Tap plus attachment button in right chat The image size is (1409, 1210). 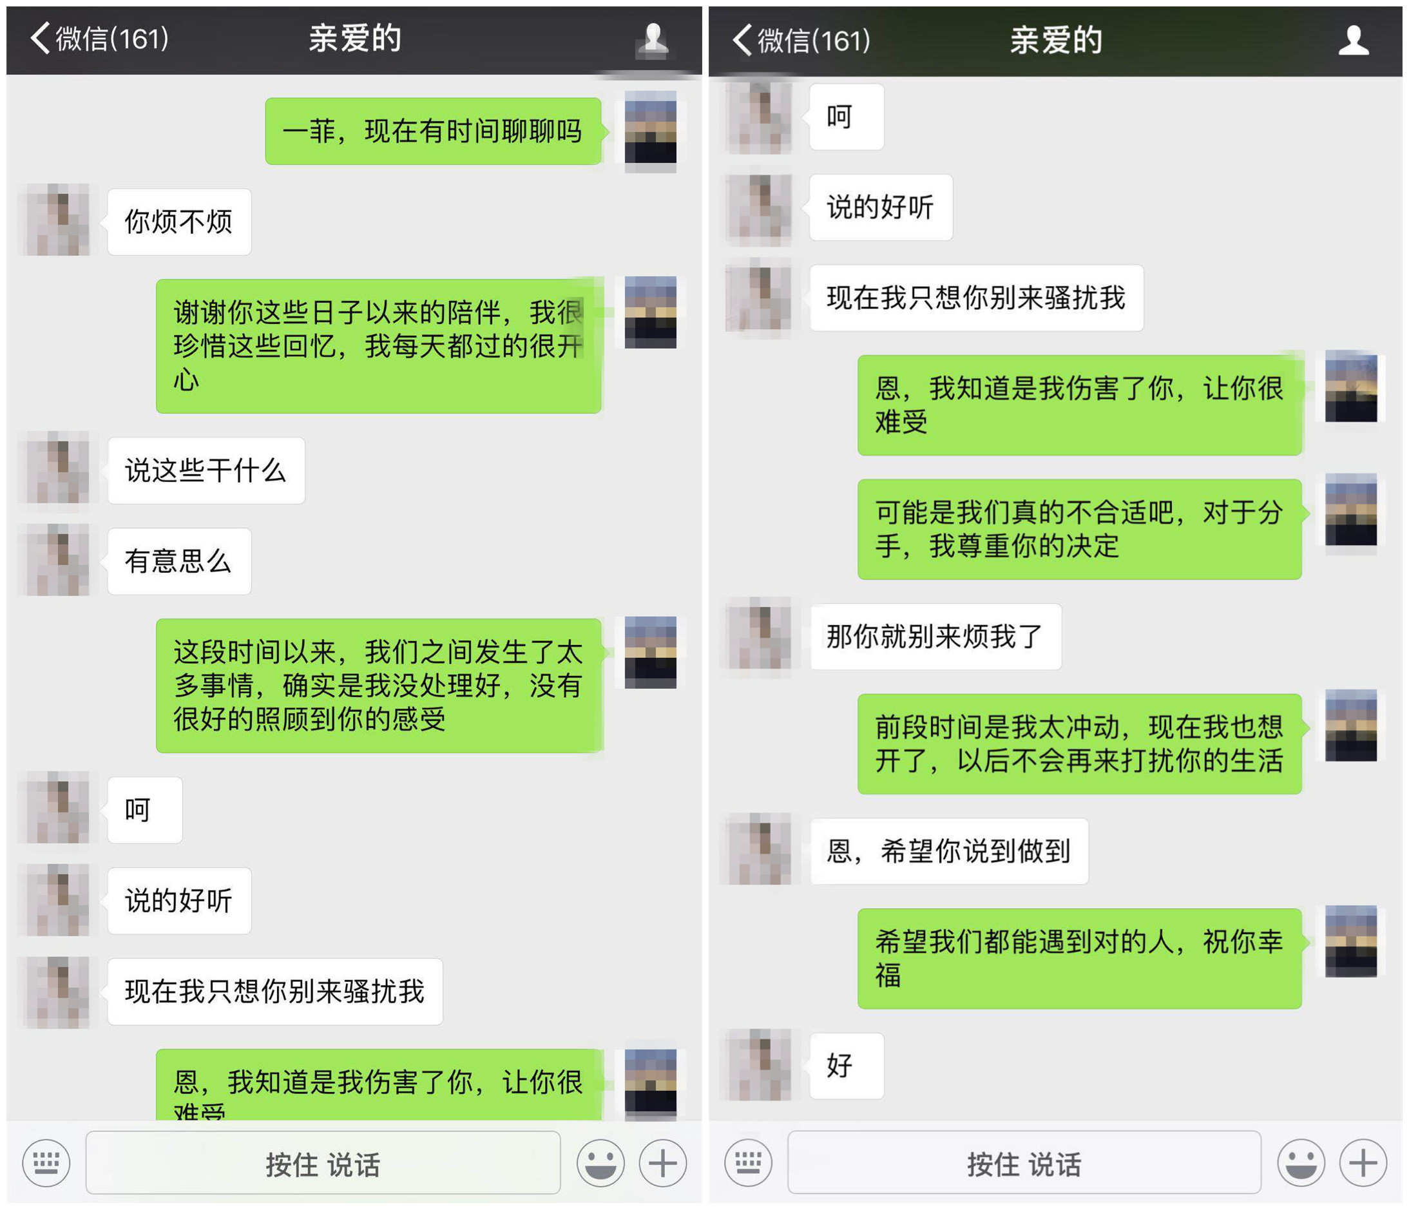coord(1363,1162)
